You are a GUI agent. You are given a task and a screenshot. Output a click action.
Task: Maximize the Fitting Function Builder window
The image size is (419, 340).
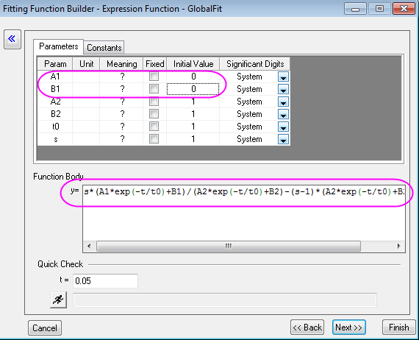pyautogui.click(x=379, y=9)
